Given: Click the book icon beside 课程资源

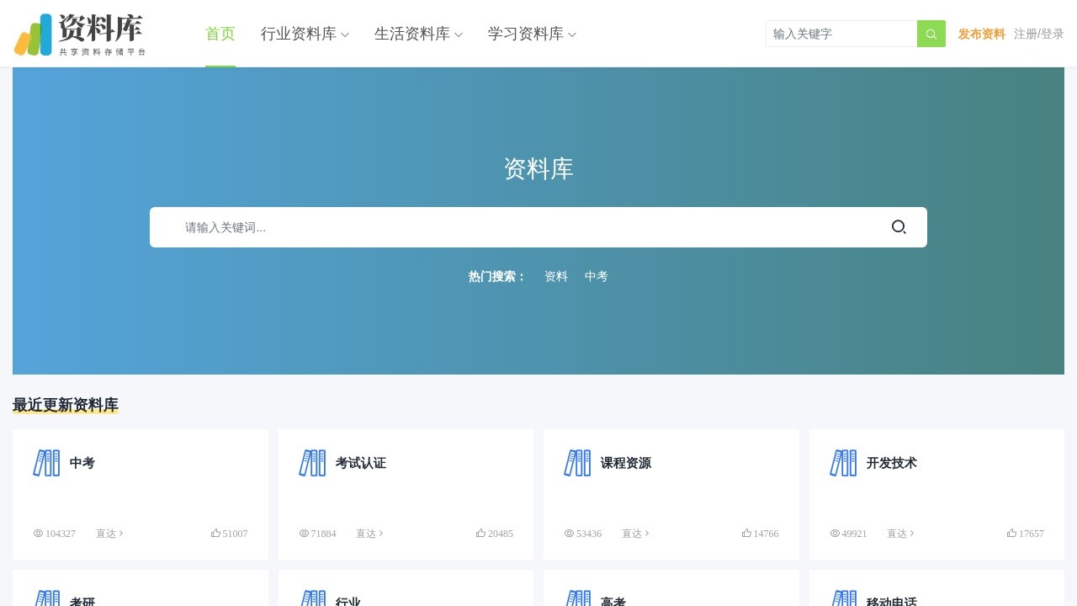Looking at the screenshot, I should 577,463.
